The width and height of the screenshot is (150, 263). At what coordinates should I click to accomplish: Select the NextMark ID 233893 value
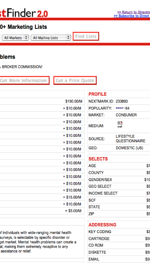point(121,101)
